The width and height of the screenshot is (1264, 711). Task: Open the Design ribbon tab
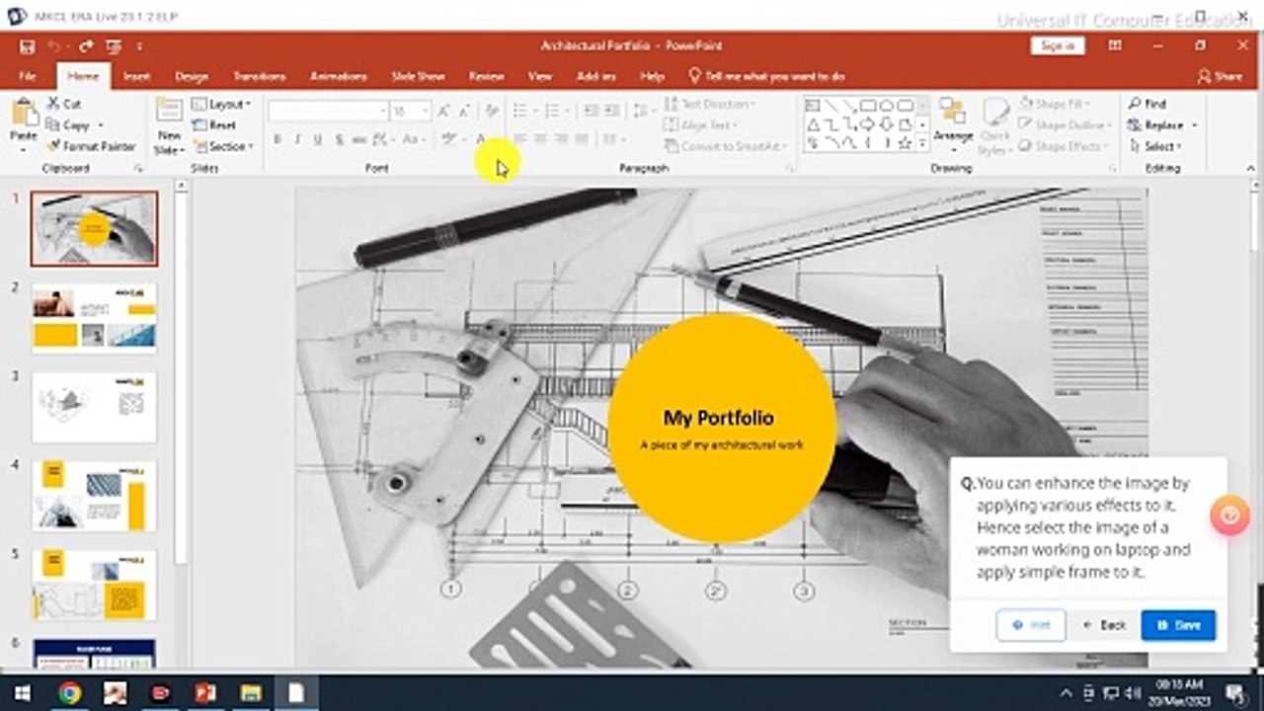[192, 76]
